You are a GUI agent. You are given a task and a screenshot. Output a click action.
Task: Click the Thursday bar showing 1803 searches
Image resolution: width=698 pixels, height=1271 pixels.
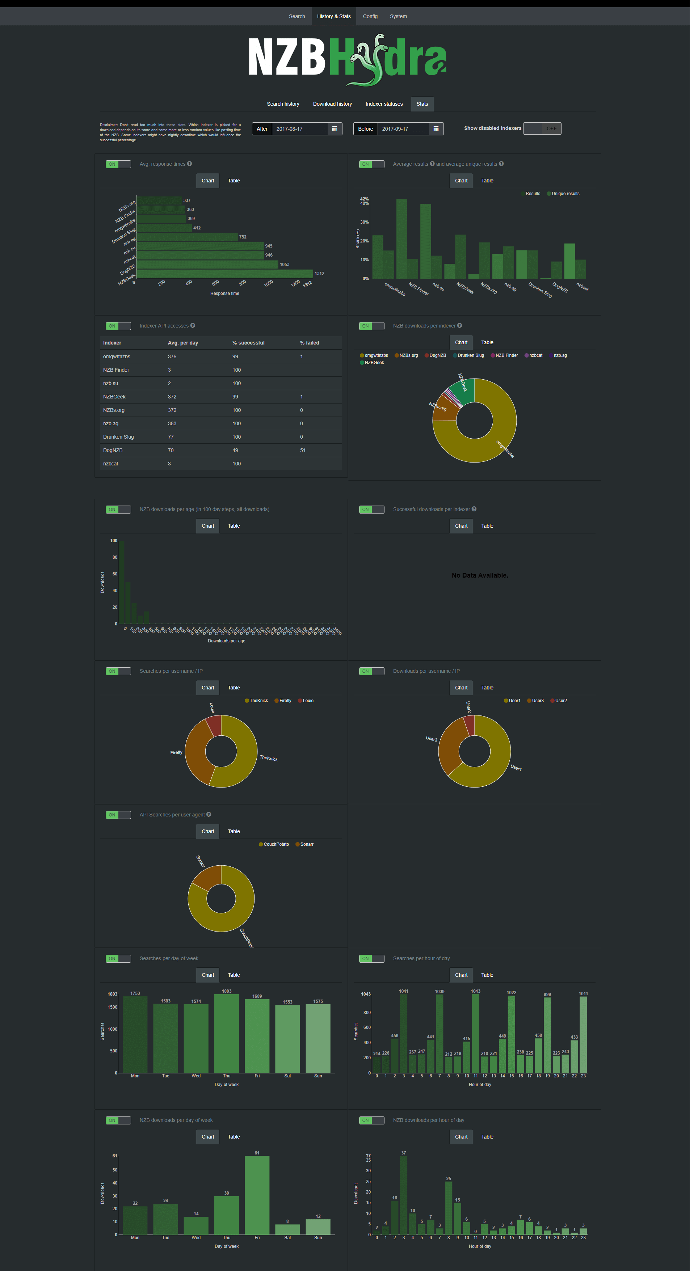pos(227,1034)
